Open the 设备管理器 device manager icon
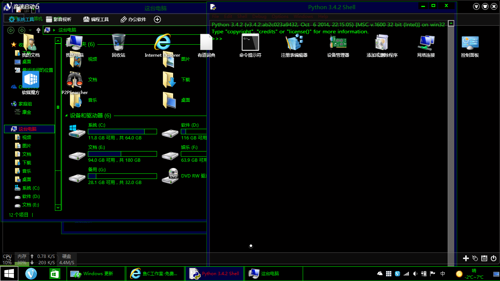The image size is (500, 281). coord(338,46)
